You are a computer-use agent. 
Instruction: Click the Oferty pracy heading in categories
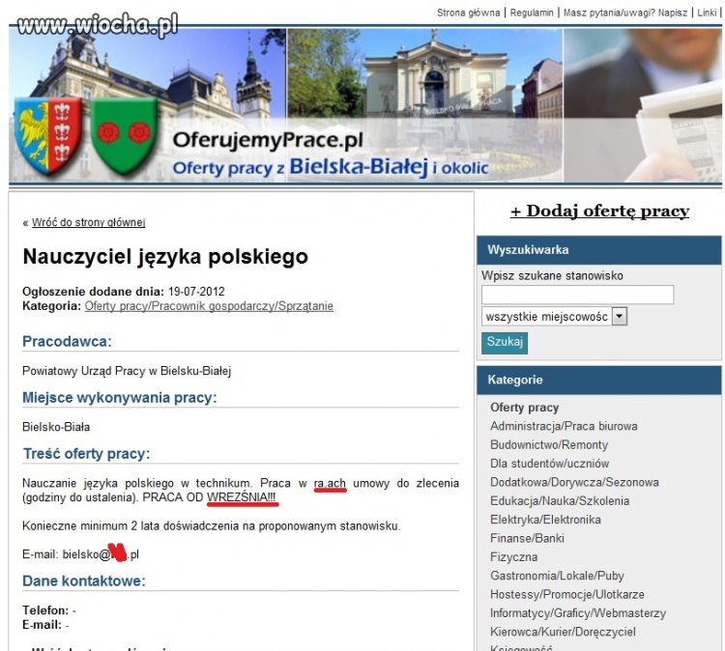point(524,408)
